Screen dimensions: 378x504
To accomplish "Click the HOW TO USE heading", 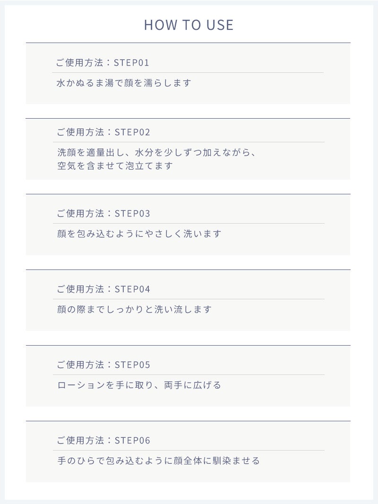I will click(189, 25).
